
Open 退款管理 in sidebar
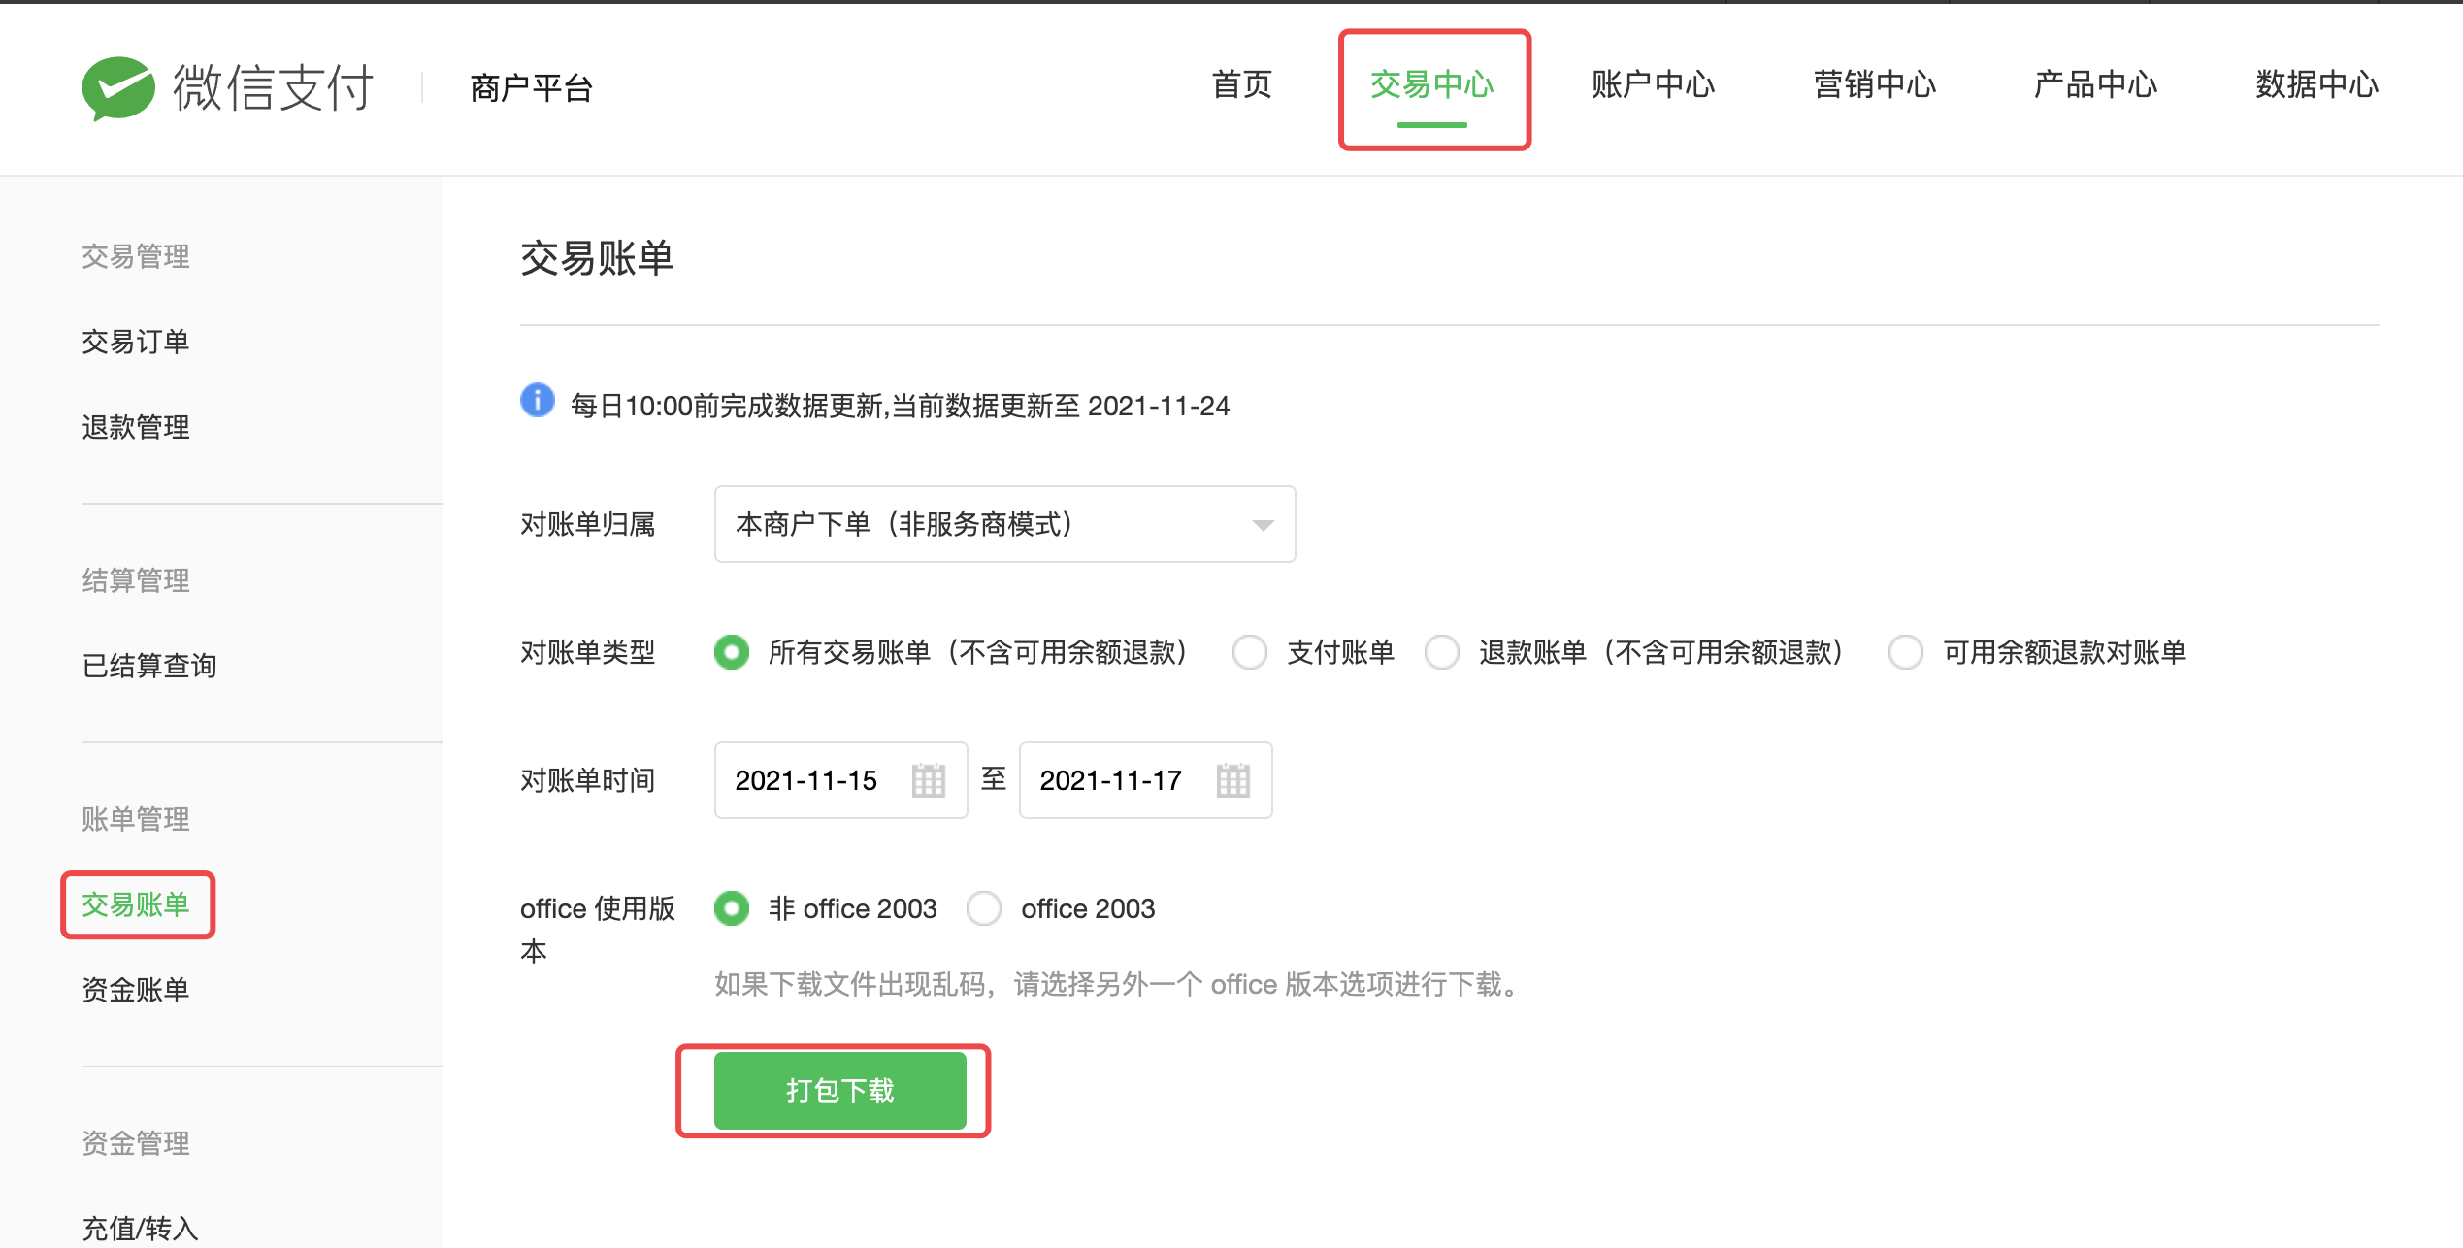[136, 427]
